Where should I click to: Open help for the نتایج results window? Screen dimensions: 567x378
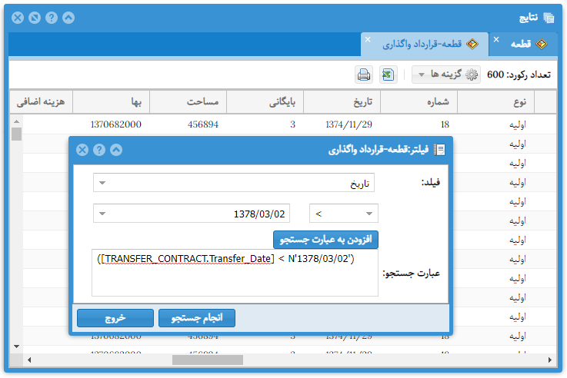pos(52,18)
